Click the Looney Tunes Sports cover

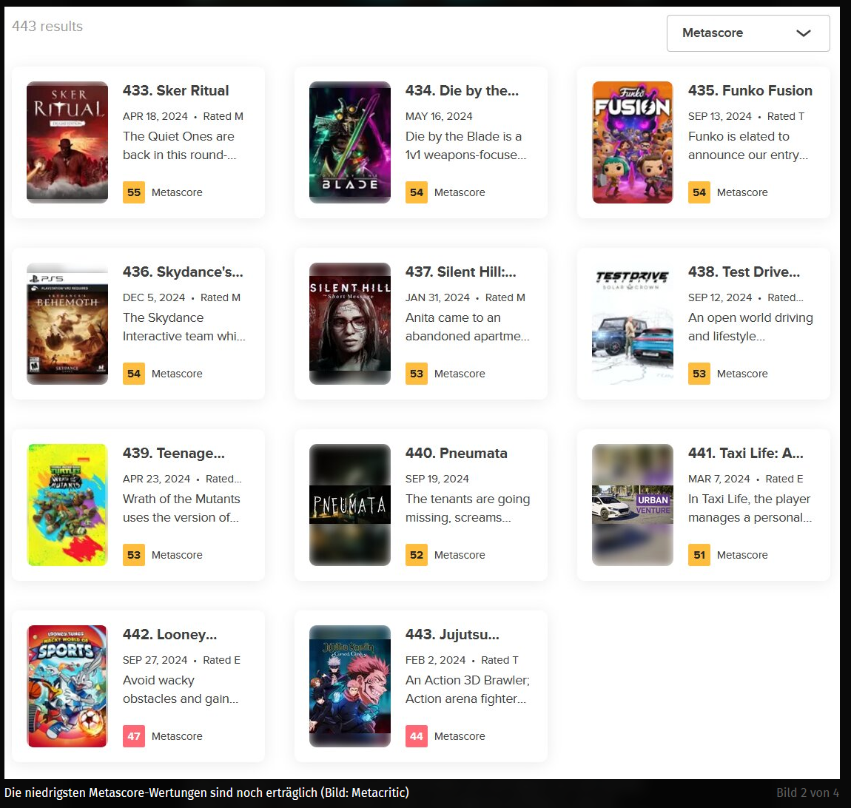click(x=67, y=686)
